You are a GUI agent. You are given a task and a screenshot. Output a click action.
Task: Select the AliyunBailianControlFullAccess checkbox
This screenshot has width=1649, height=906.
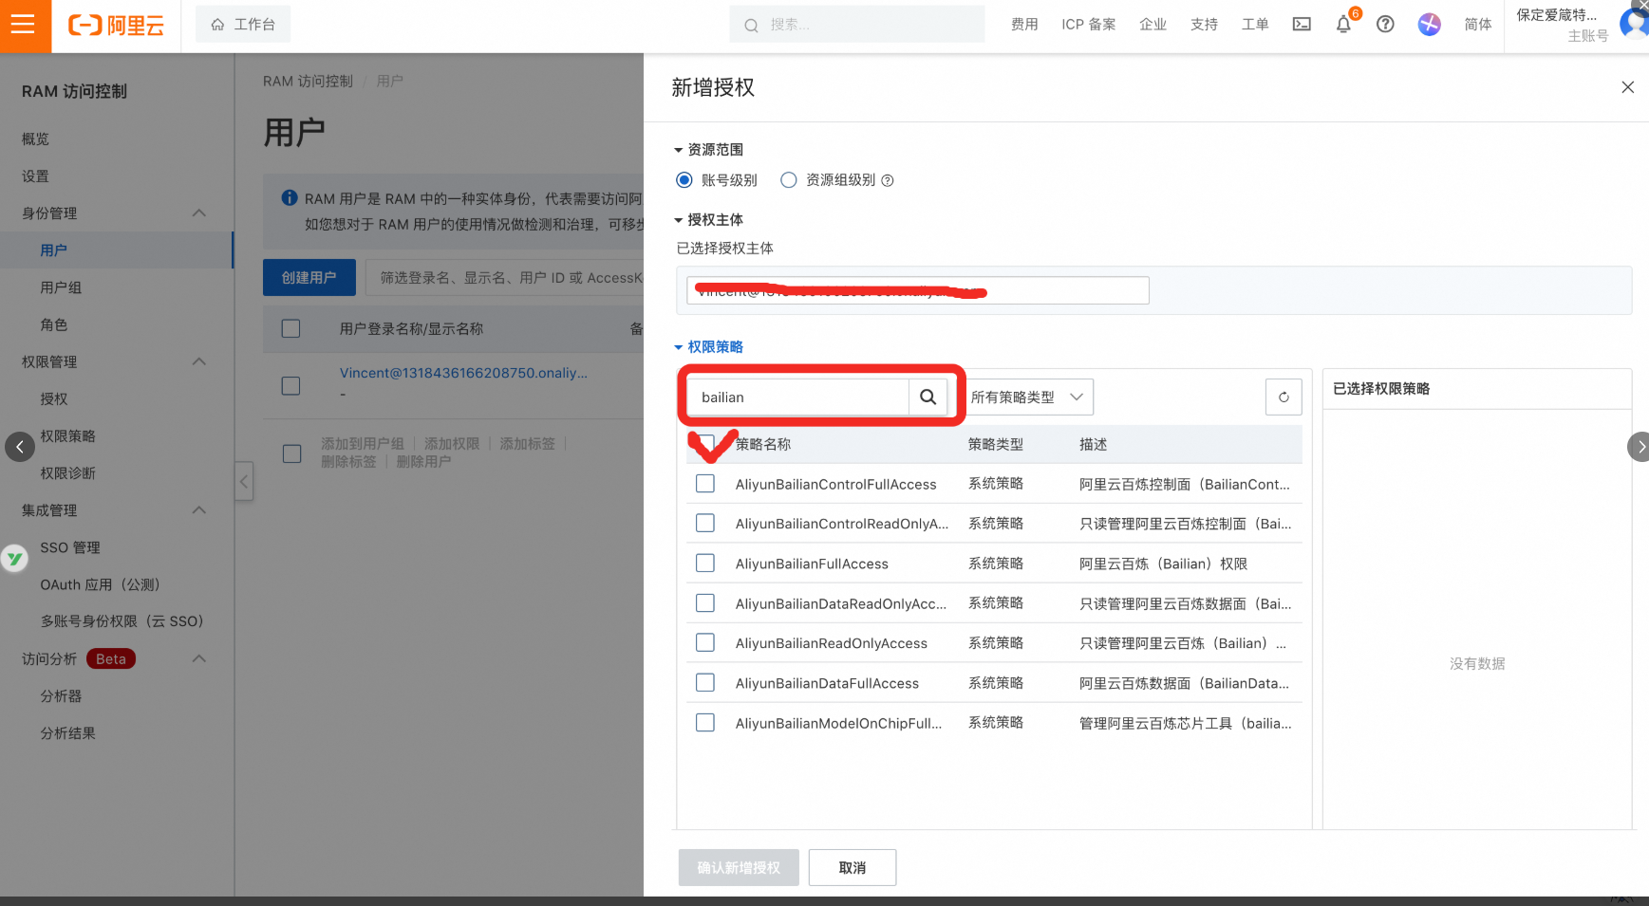coord(705,484)
